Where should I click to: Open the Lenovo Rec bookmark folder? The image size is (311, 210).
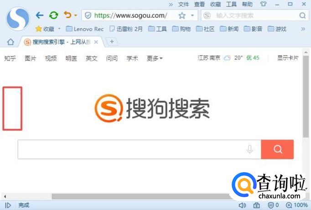(85, 29)
